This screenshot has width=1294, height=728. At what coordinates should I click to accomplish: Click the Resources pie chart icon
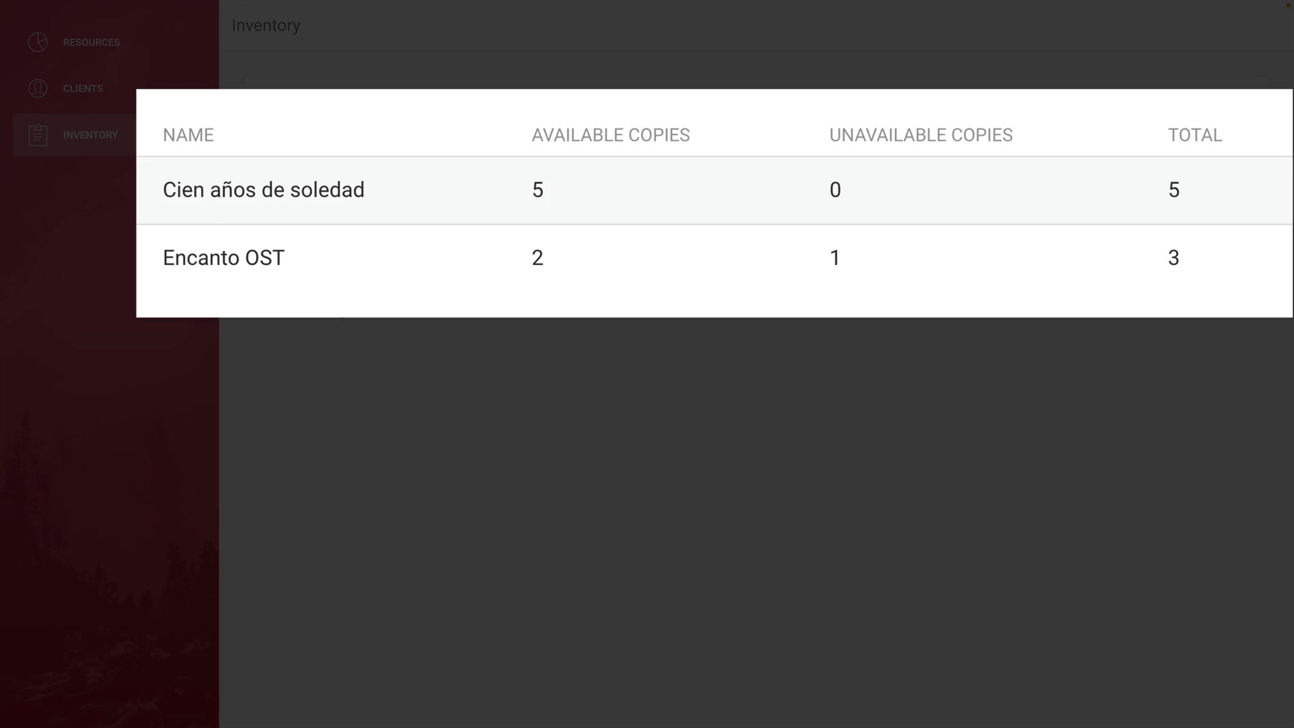click(38, 42)
